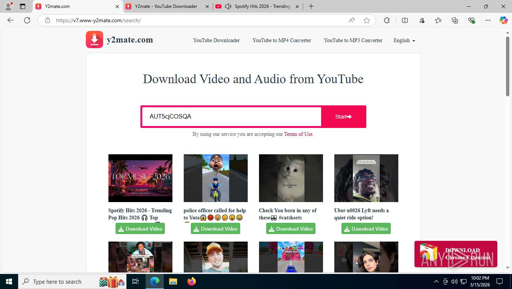The image size is (512, 289).
Task: Open Top Music 2026 video thumbnail
Action: click(140, 178)
